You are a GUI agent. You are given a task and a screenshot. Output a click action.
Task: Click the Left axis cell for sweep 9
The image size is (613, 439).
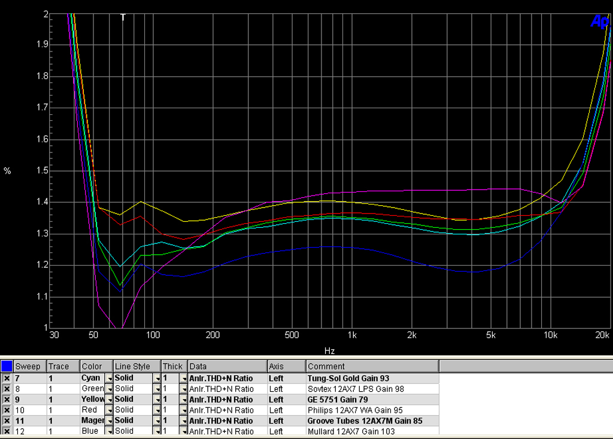click(287, 400)
